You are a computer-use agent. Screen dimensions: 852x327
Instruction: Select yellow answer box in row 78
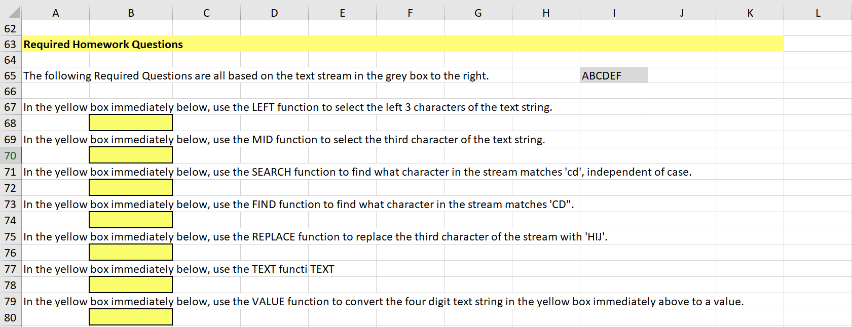point(131,284)
